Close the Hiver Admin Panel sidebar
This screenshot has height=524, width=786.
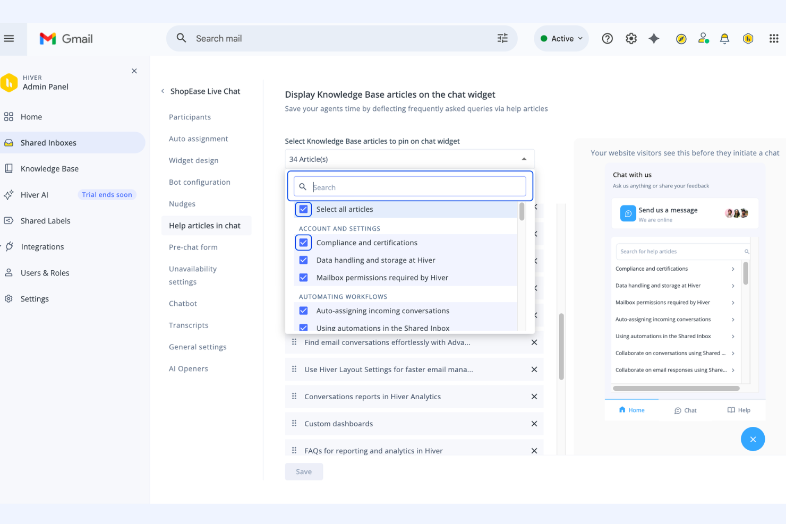point(134,71)
